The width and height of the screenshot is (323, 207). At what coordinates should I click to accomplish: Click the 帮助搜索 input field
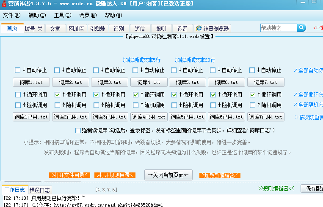[x=279, y=28]
